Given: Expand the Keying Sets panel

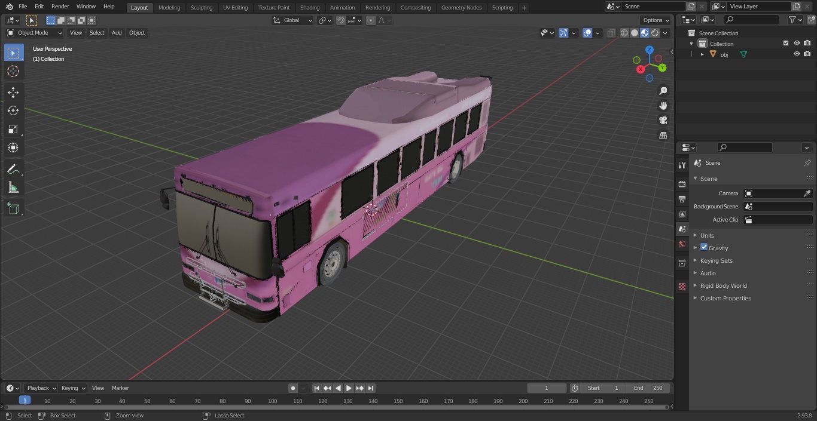Looking at the screenshot, I should (x=716, y=260).
